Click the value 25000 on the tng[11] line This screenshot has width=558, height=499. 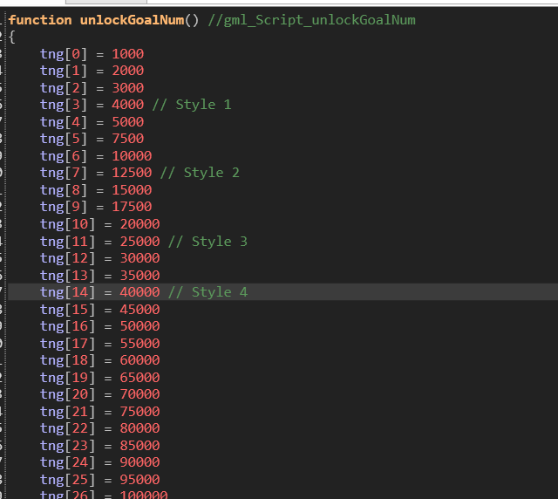tap(139, 242)
